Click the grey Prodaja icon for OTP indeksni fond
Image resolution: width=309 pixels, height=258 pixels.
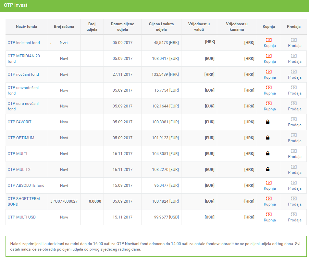point(294,40)
